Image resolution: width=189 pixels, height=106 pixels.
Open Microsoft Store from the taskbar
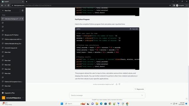tap(106, 104)
